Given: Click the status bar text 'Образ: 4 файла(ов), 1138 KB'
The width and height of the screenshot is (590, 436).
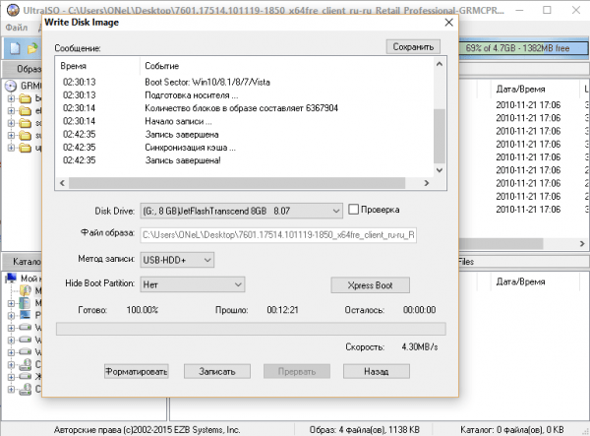Looking at the screenshot, I should pos(364,429).
